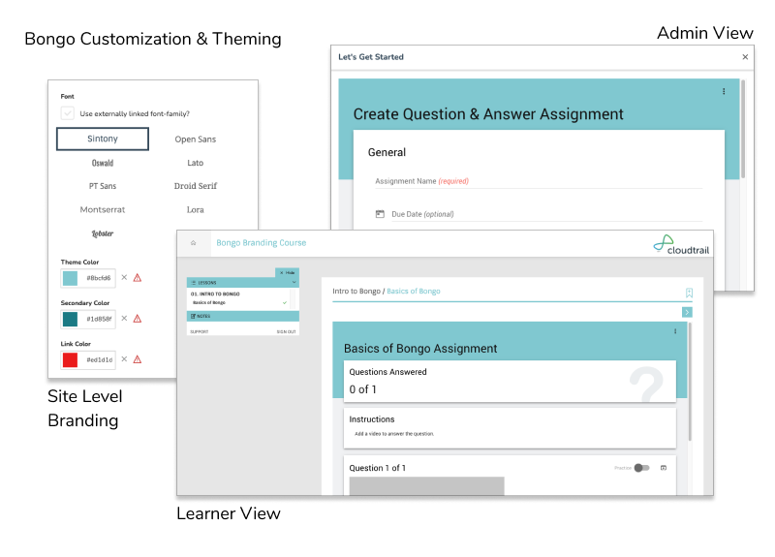The image size is (775, 557).
Task: Open the home icon in Learner View
Action: coord(193,243)
